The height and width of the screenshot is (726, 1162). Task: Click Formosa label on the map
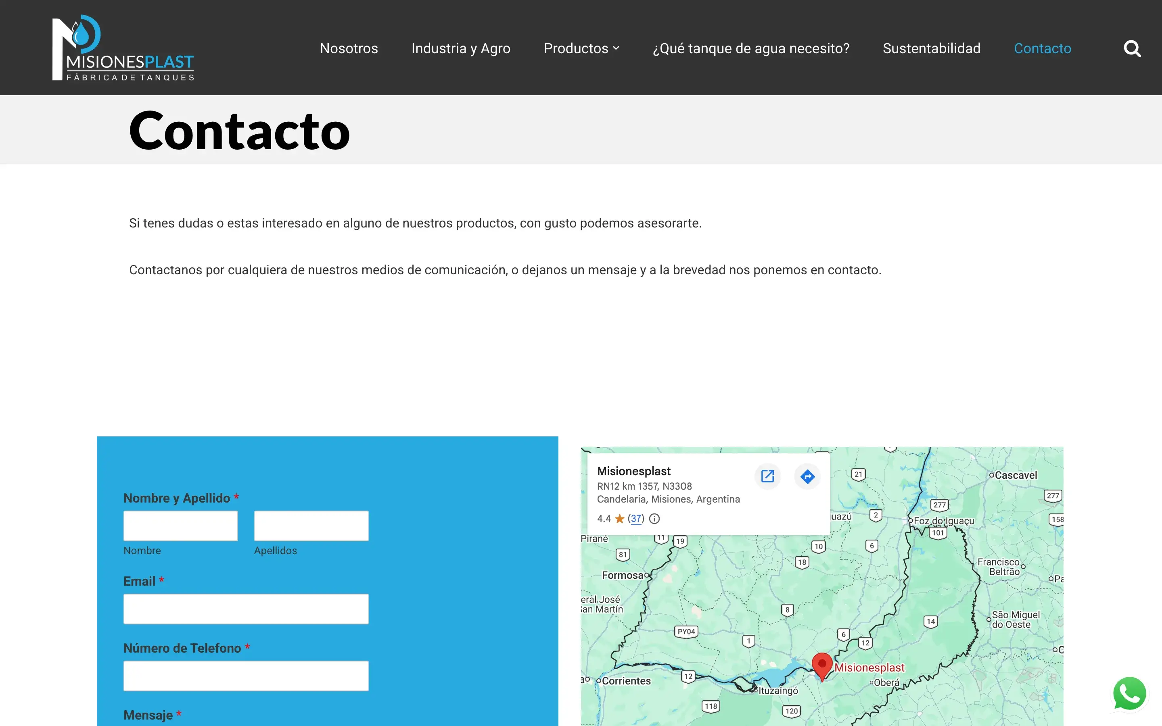[x=622, y=575]
